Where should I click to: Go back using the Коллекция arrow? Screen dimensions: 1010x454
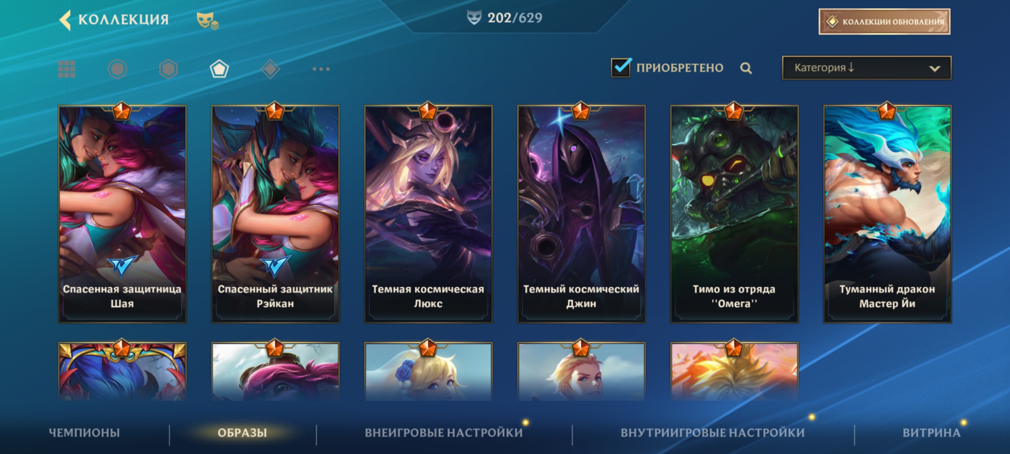pyautogui.click(x=66, y=20)
